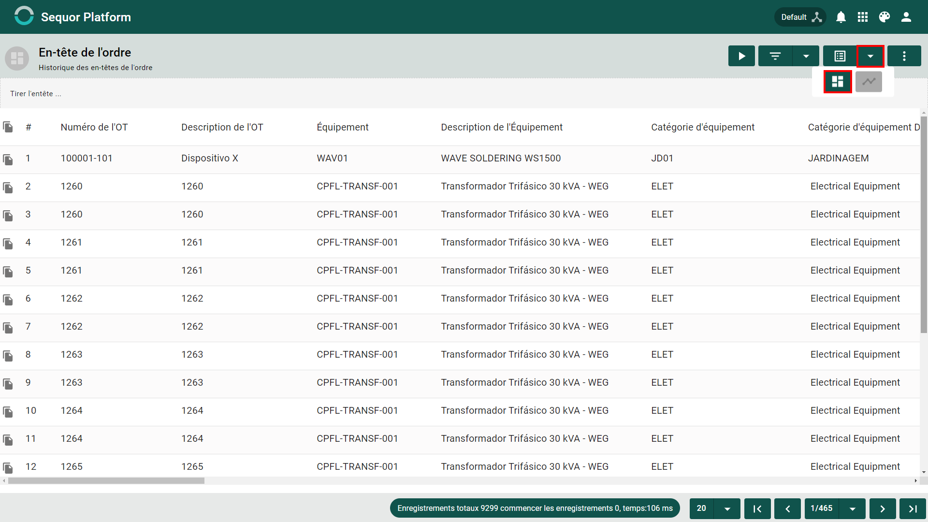Click the copy-all icon in the table header
The image size is (928, 522).
click(8, 127)
